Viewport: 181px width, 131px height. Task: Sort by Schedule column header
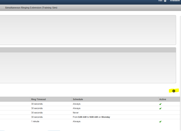pyautogui.click(x=78, y=99)
